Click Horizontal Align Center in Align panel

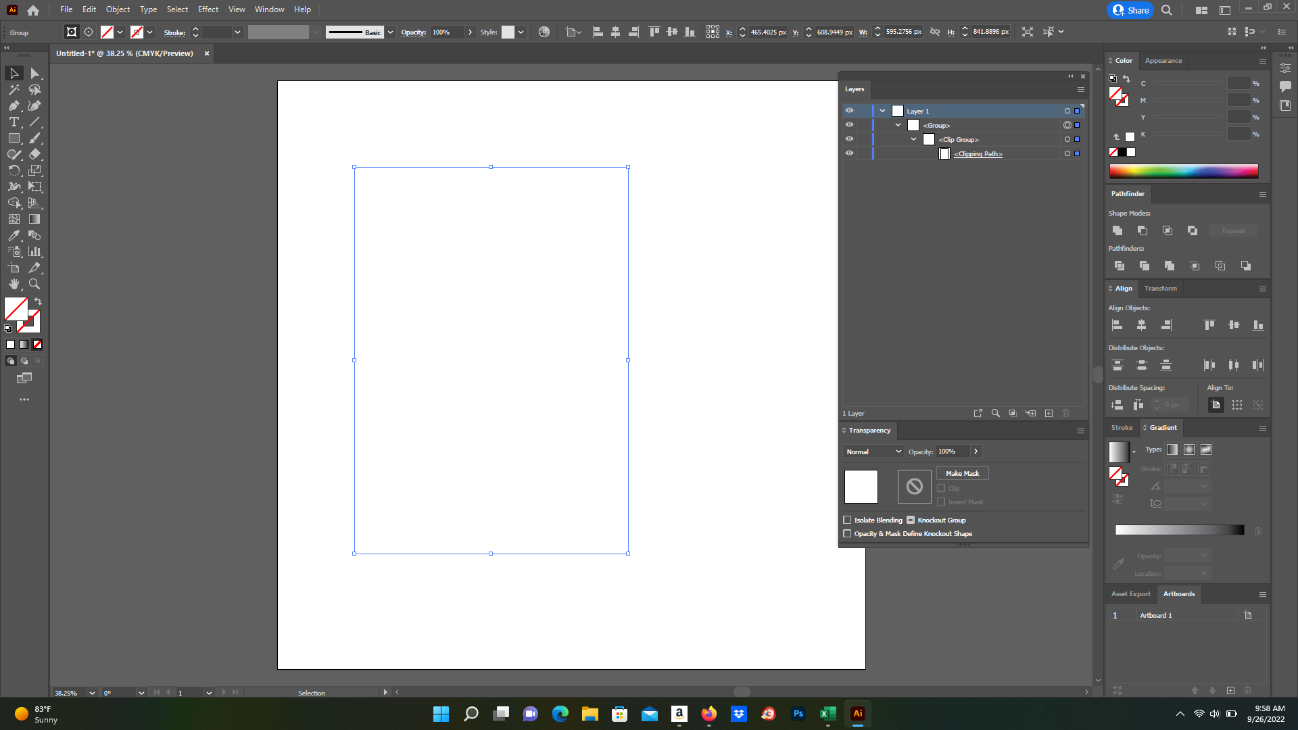pos(1142,325)
